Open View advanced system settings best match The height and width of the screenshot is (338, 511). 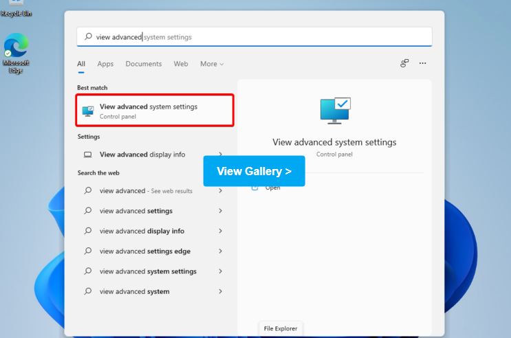(x=155, y=111)
